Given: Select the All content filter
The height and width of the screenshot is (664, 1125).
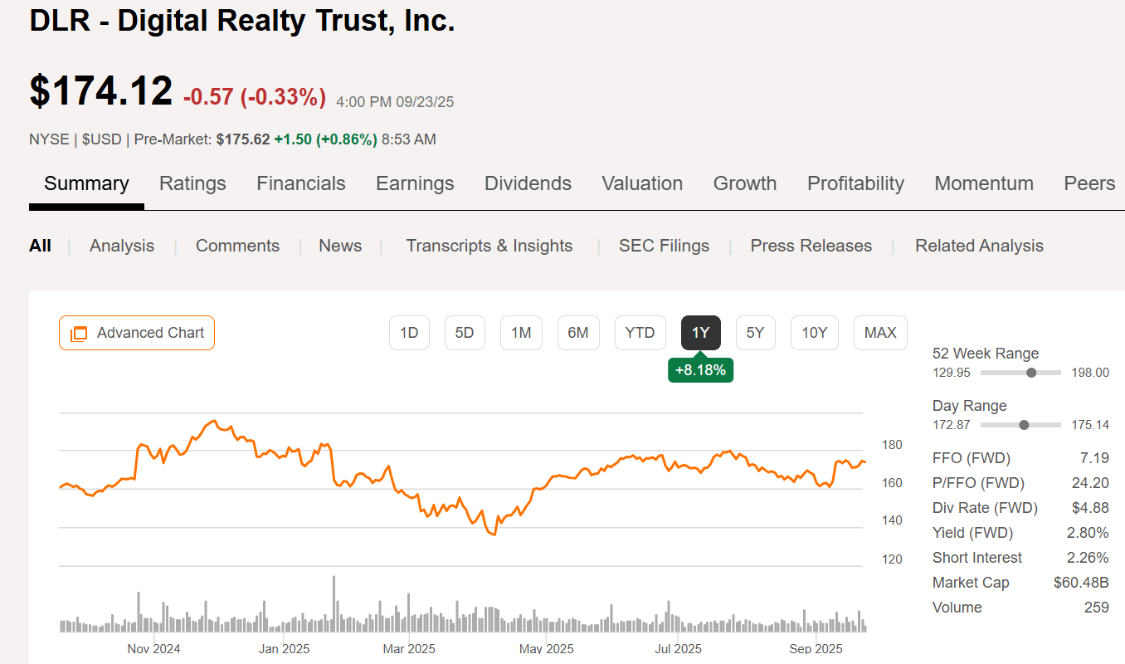Looking at the screenshot, I should 40,246.
